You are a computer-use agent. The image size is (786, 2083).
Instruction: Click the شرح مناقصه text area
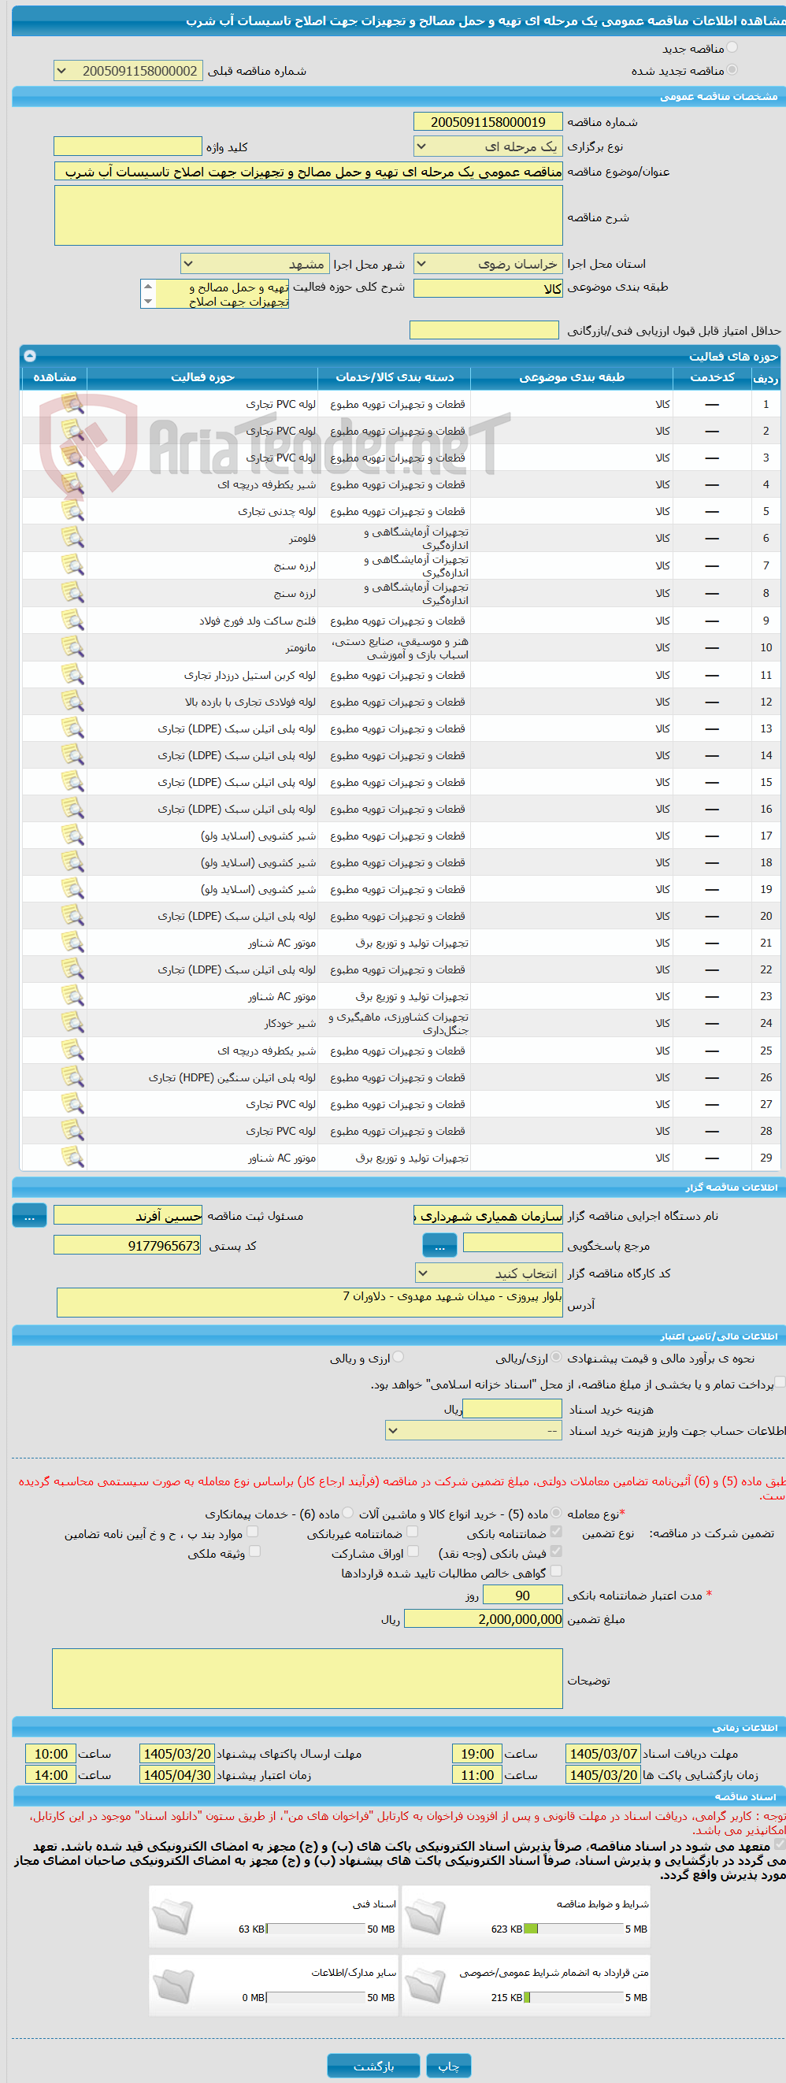(308, 215)
